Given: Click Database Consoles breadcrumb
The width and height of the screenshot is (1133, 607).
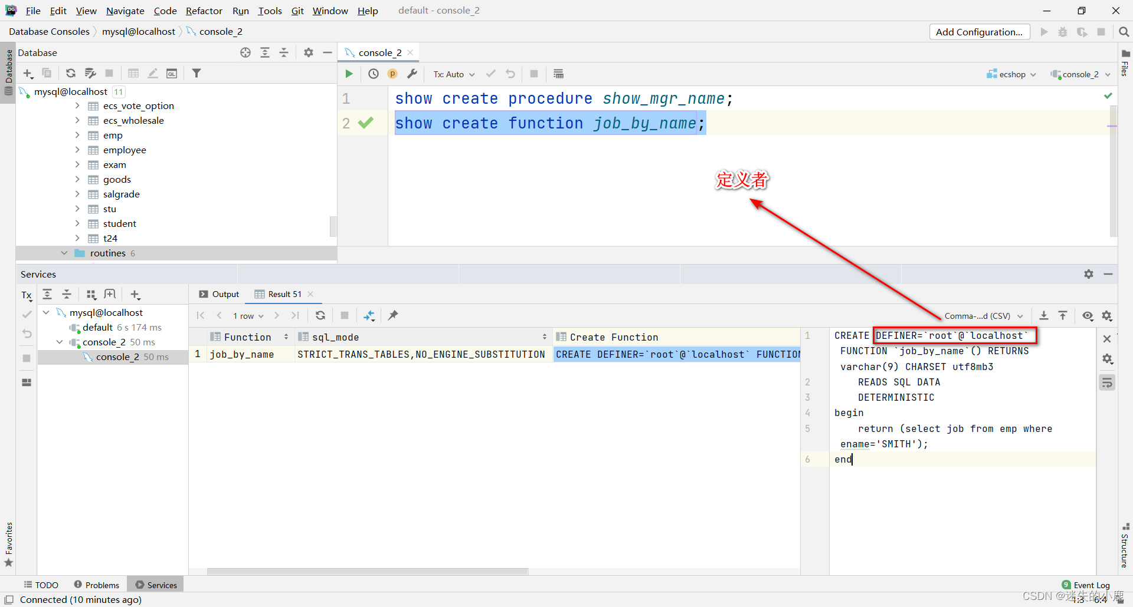Looking at the screenshot, I should (49, 31).
